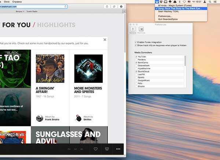Click A Swingin' Affair album cover
Viewport: 220px width, 160px height.
pos(50,69)
